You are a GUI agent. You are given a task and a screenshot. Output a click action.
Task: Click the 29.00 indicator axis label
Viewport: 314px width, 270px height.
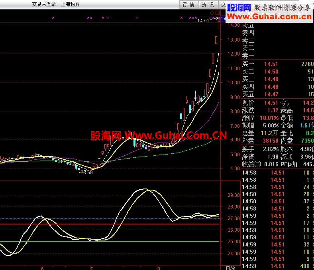pos(234,195)
